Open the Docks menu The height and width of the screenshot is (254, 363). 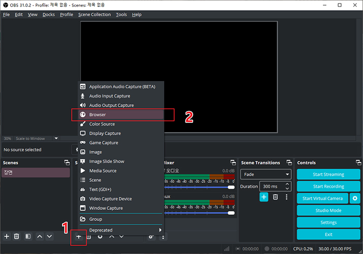[49, 15]
